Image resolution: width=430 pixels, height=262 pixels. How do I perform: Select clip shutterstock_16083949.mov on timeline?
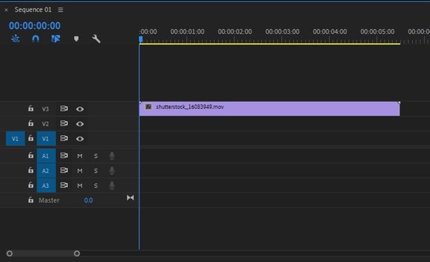tap(269, 109)
